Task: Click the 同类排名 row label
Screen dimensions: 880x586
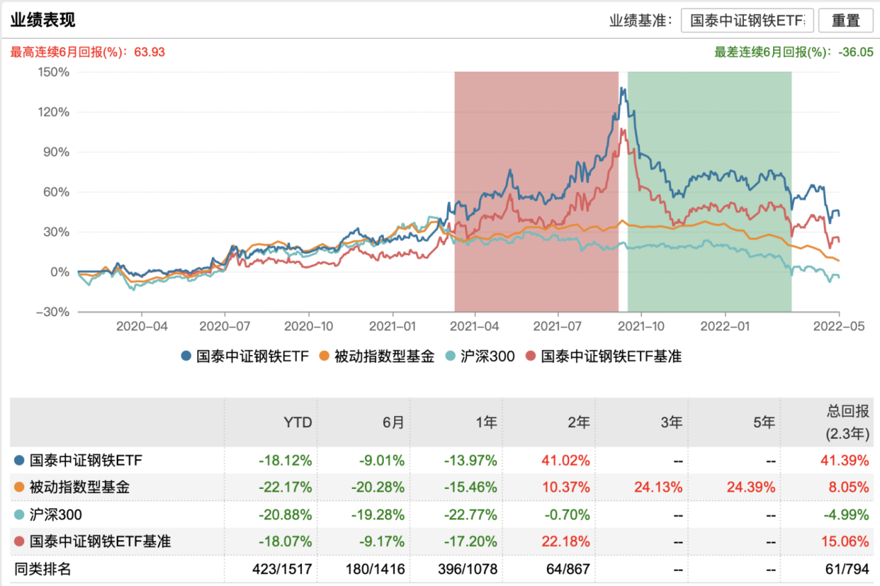Action: point(43,569)
